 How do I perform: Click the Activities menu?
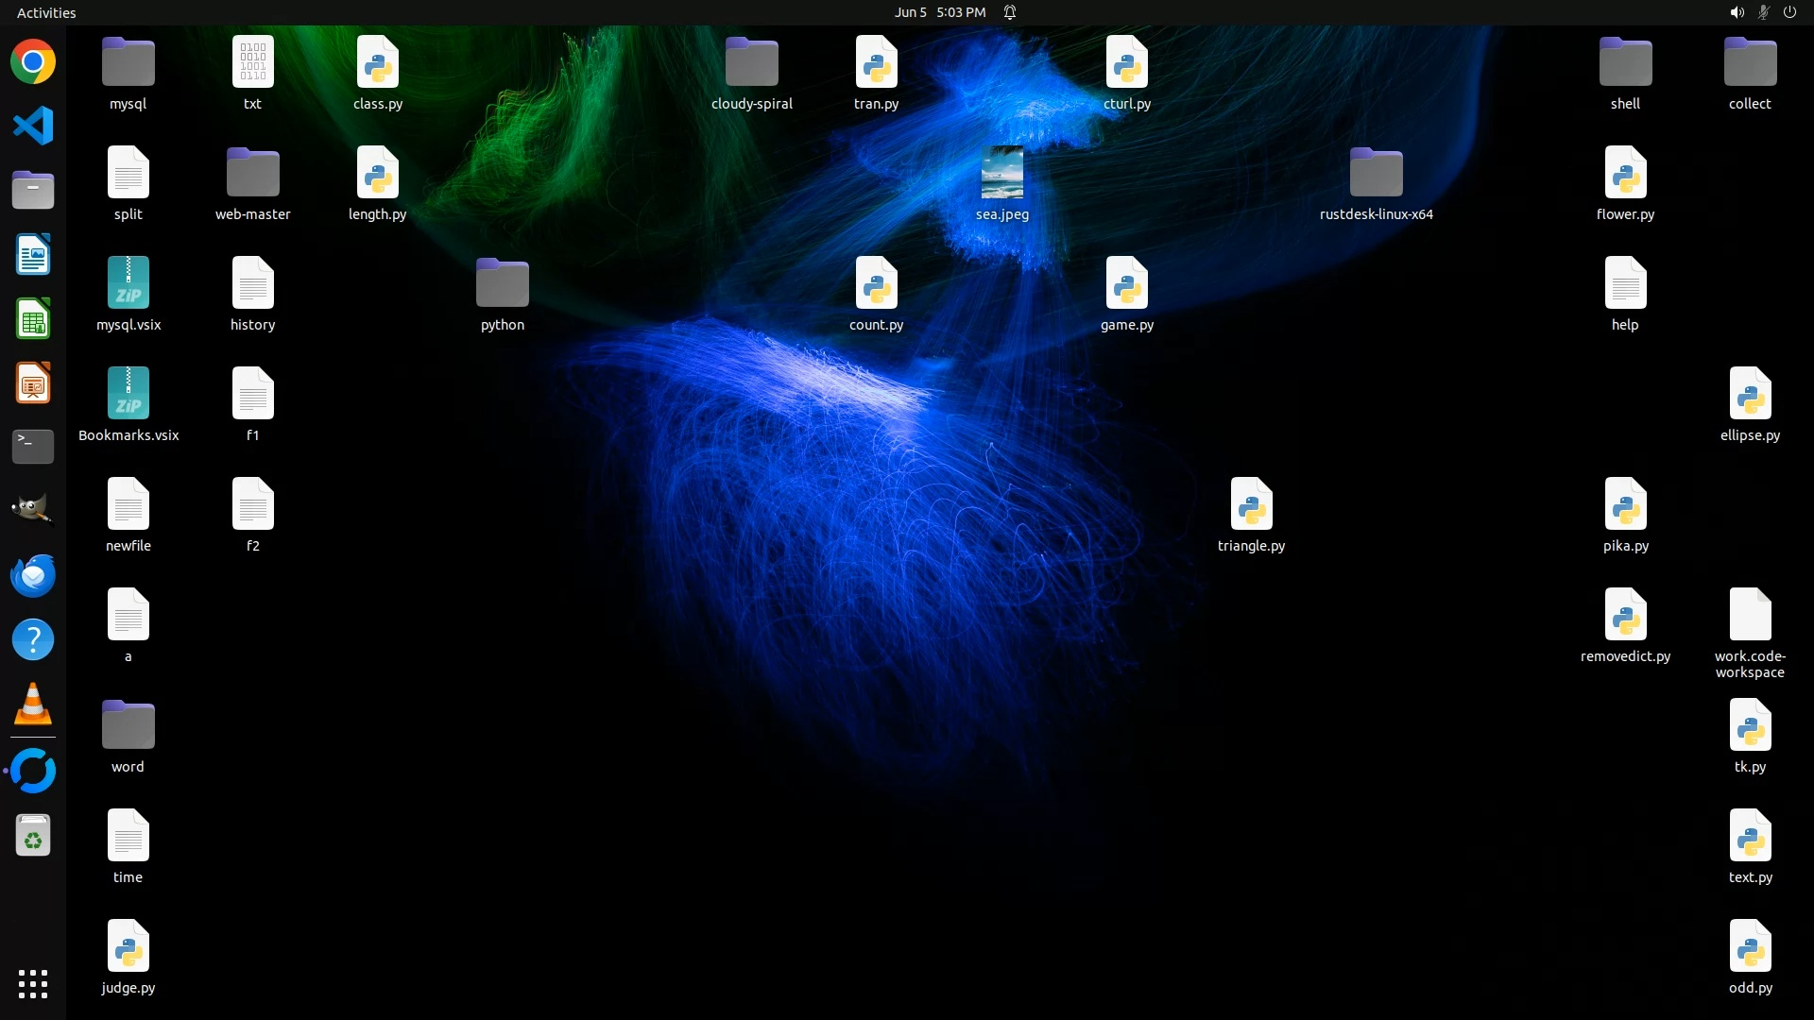(x=46, y=12)
